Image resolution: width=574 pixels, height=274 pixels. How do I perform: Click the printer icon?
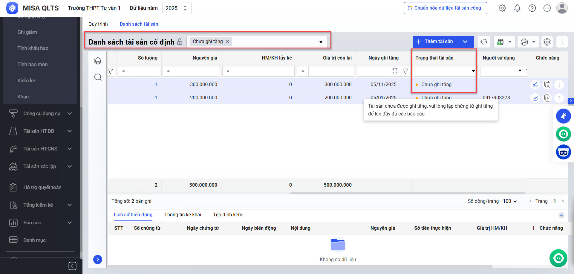524,42
